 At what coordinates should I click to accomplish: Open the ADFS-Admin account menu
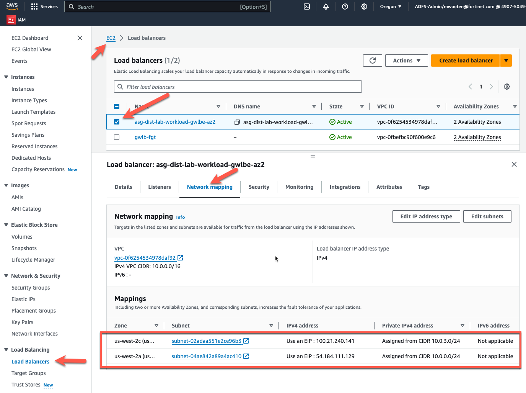(x=470, y=7)
